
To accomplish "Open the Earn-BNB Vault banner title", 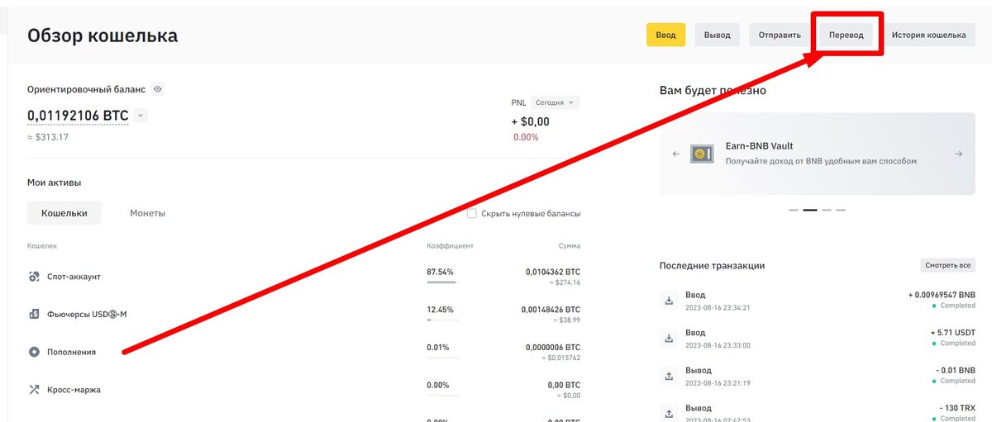I will click(759, 146).
